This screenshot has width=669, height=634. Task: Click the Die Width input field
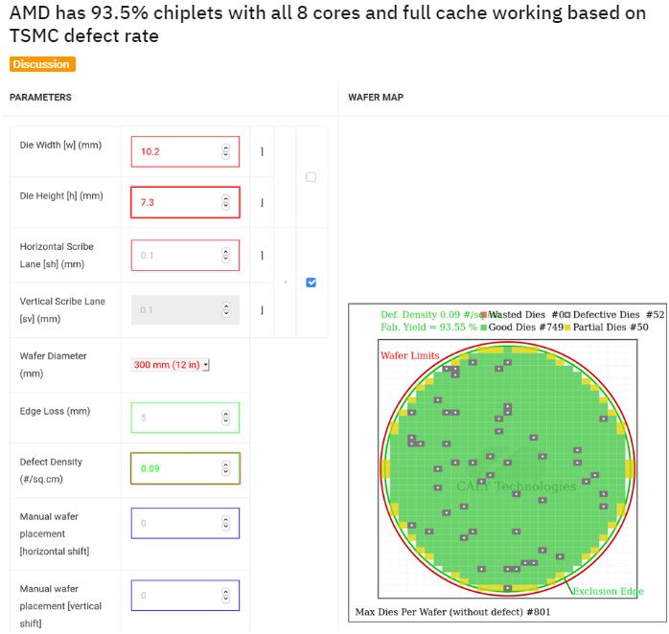[x=185, y=151]
